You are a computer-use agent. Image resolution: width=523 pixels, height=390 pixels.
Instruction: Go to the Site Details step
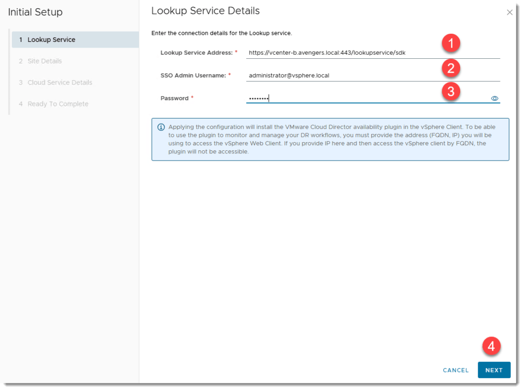click(44, 61)
